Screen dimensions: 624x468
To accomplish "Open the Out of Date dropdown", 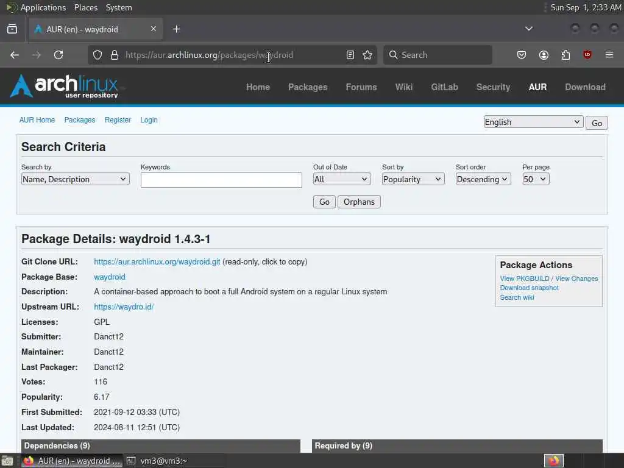I will [x=342, y=179].
